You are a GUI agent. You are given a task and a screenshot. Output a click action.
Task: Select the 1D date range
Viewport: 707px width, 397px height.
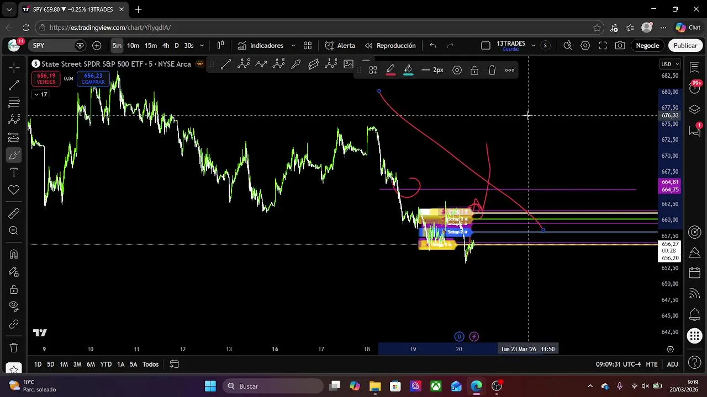[x=38, y=364]
